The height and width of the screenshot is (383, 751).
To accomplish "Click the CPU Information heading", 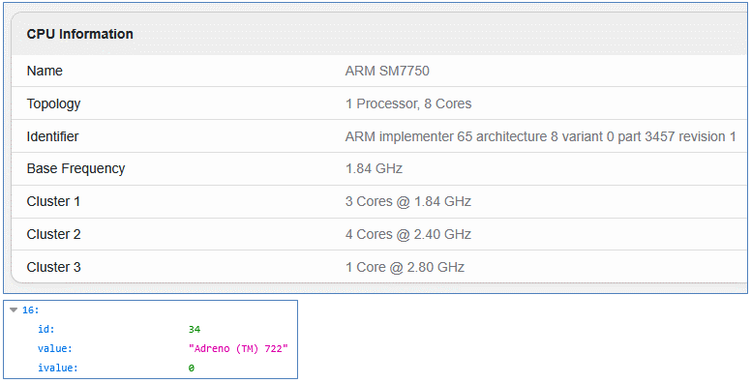I will tap(80, 34).
